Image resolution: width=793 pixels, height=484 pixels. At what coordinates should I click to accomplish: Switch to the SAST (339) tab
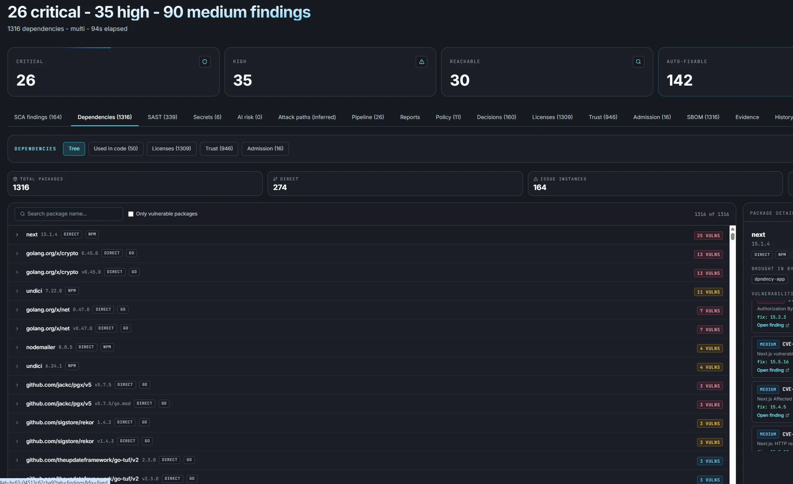(162, 117)
